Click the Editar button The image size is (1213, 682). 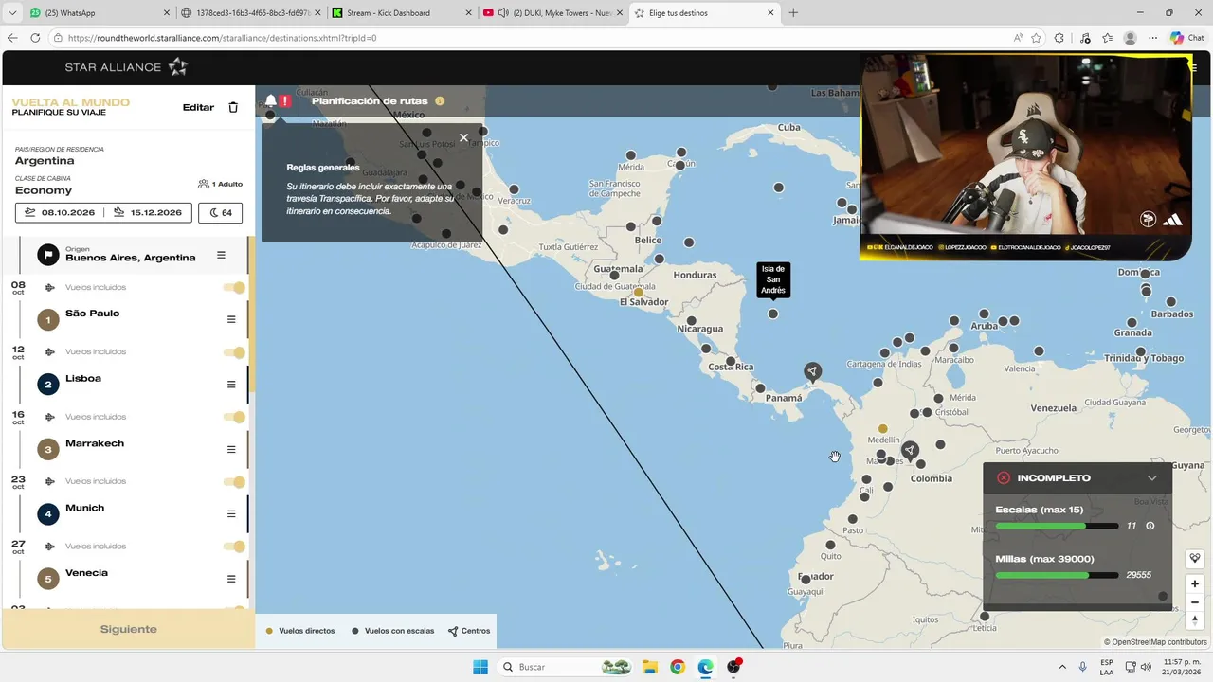[x=198, y=107]
